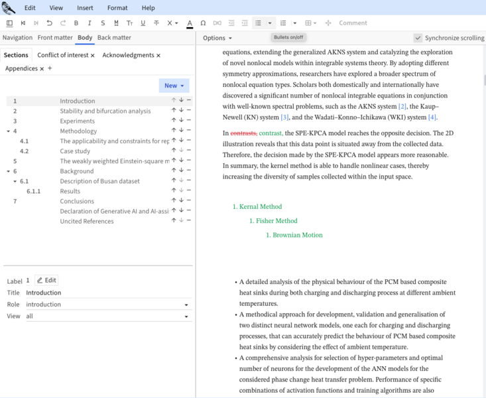The height and width of the screenshot is (398, 486).
Task: Redo the last undone edit
Action: [x=63, y=23]
